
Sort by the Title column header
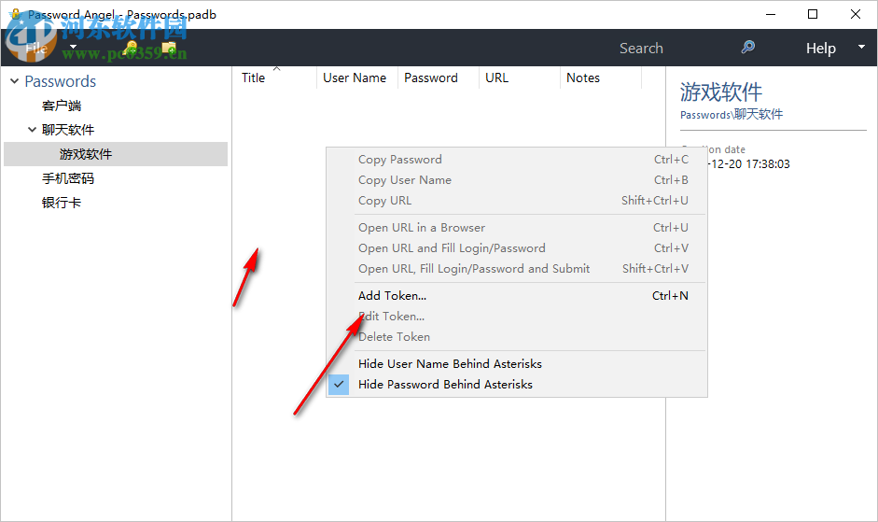[254, 78]
